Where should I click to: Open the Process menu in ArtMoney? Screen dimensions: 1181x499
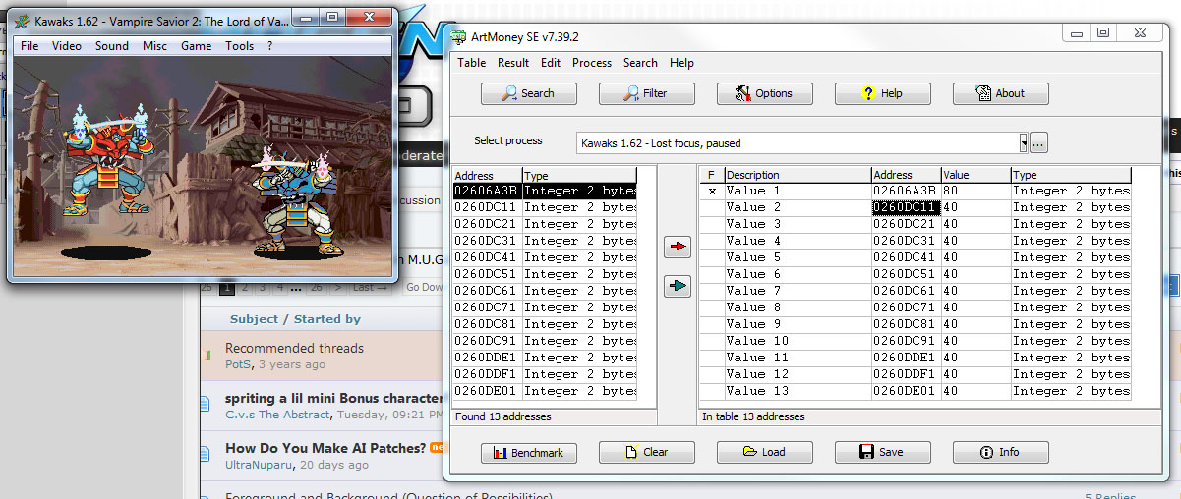click(592, 63)
